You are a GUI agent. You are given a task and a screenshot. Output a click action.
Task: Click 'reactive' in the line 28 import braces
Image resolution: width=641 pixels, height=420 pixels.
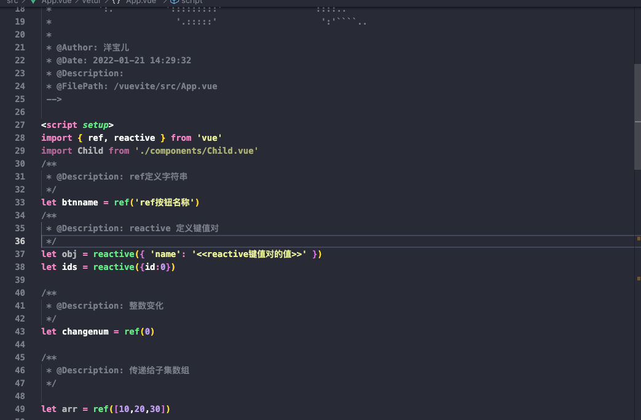click(x=135, y=138)
